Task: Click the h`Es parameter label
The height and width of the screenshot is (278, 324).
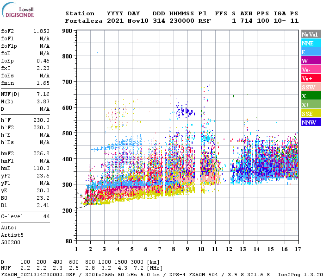Action: click(7, 143)
